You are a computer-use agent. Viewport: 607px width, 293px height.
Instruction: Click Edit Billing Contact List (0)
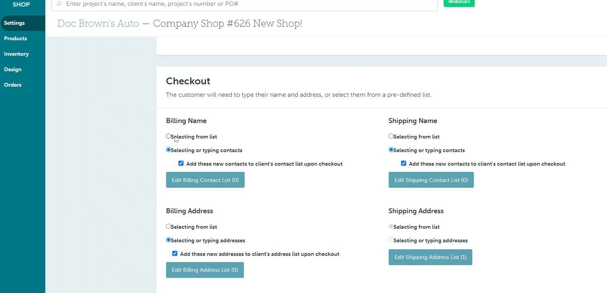pyautogui.click(x=205, y=180)
